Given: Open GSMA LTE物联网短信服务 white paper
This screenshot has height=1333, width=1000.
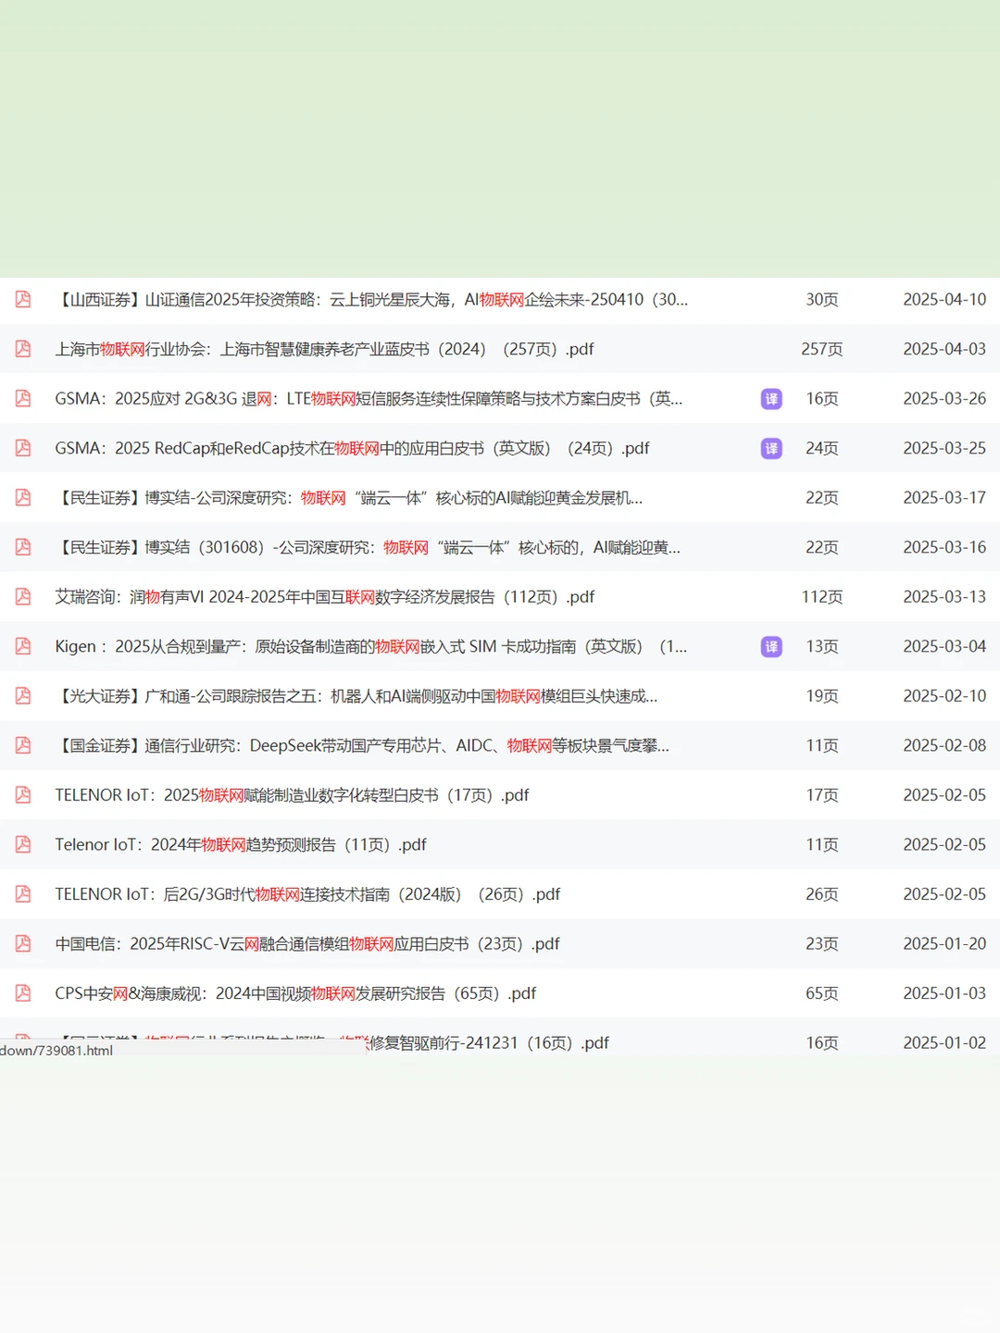Looking at the screenshot, I should [x=369, y=398].
